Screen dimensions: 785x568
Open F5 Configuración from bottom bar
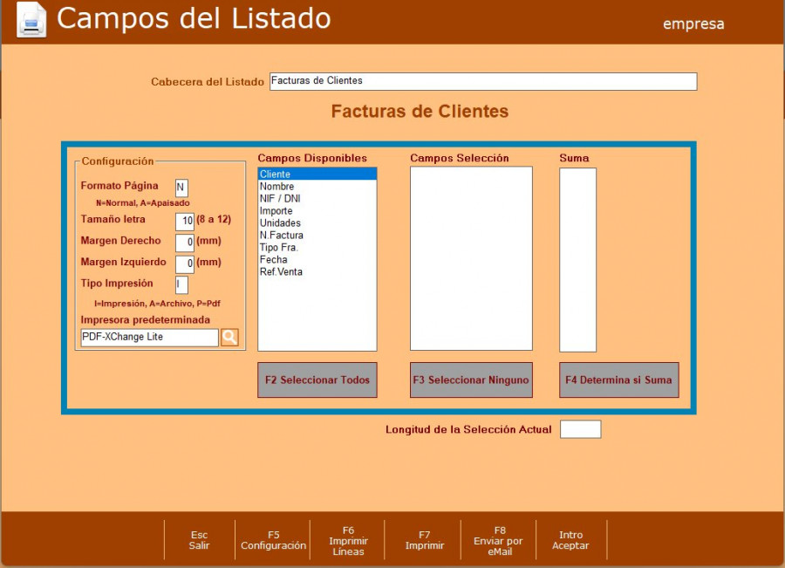pos(274,540)
